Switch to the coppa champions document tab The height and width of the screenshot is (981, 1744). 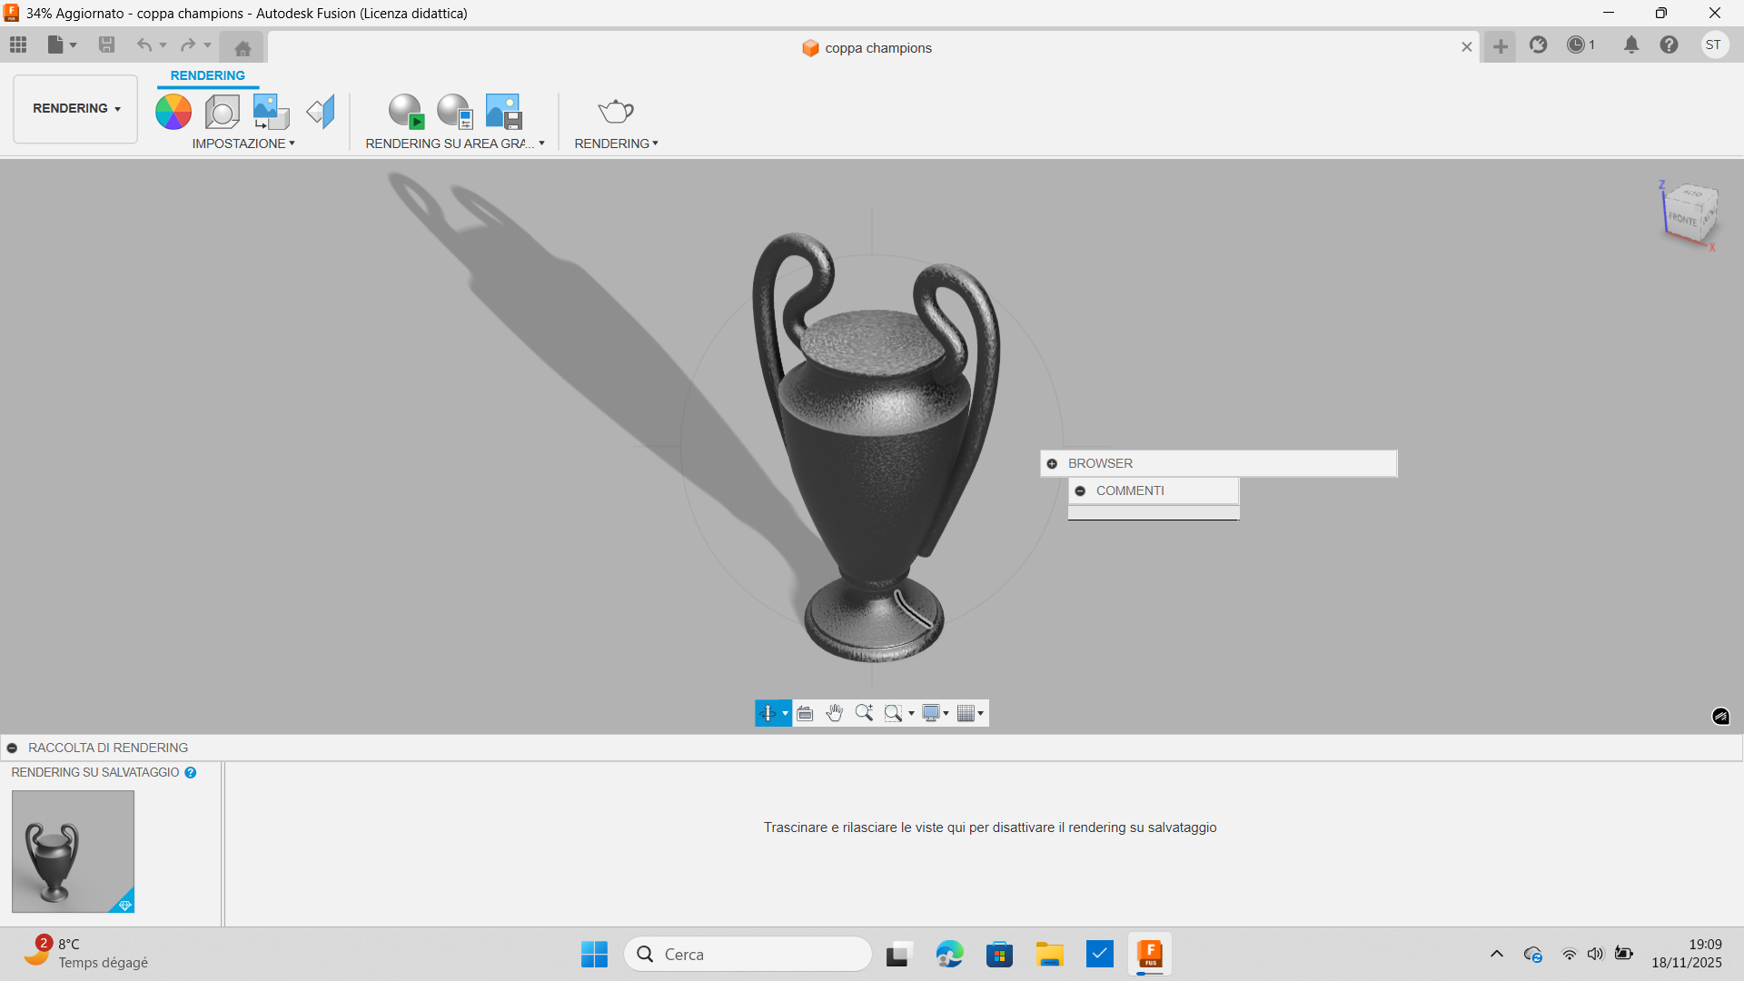point(866,48)
